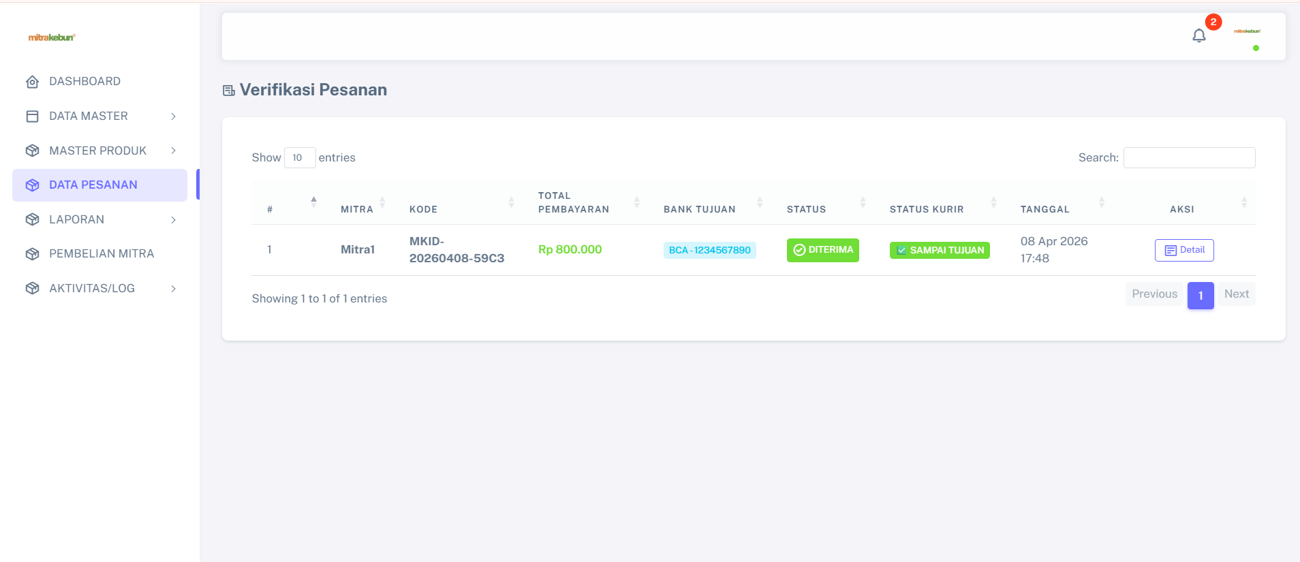Expand the Master Produk submenu chevron
The width and height of the screenshot is (1300, 562).
pyautogui.click(x=174, y=151)
